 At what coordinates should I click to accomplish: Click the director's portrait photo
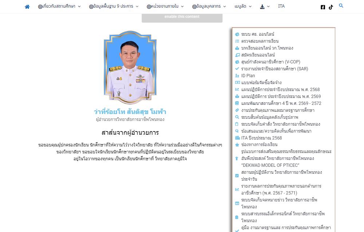[x=130, y=67]
